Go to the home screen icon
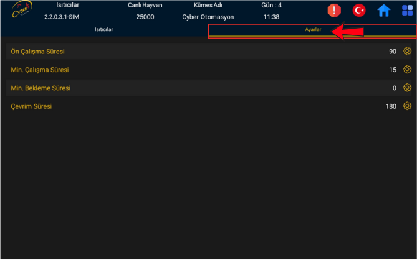 (x=384, y=11)
